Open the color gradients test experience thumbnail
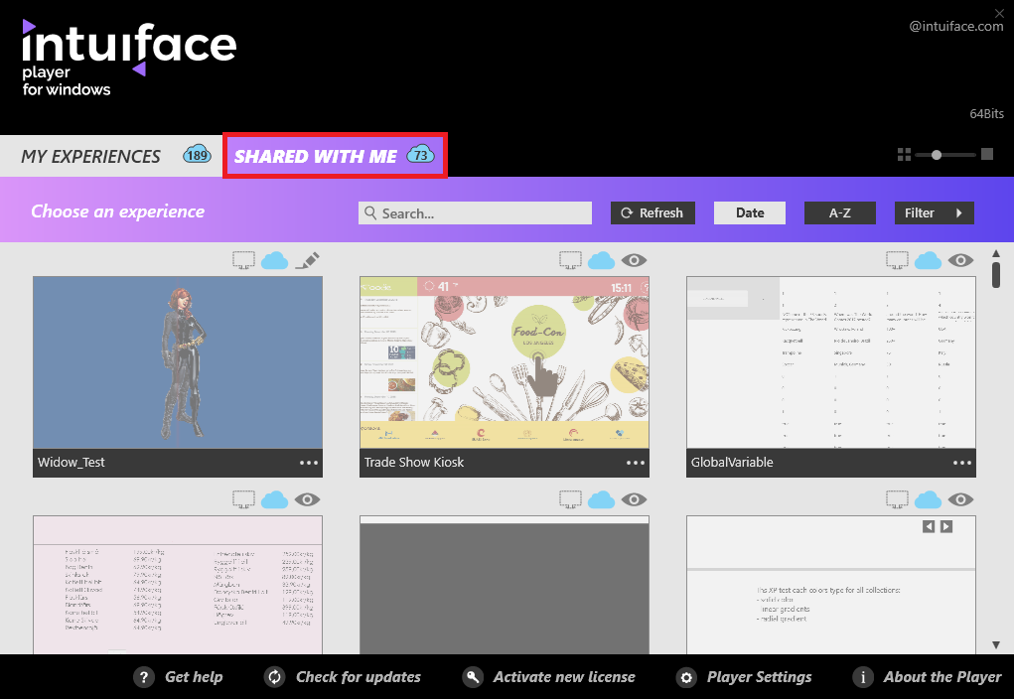Viewport: 1014px width, 699px height. click(831, 585)
